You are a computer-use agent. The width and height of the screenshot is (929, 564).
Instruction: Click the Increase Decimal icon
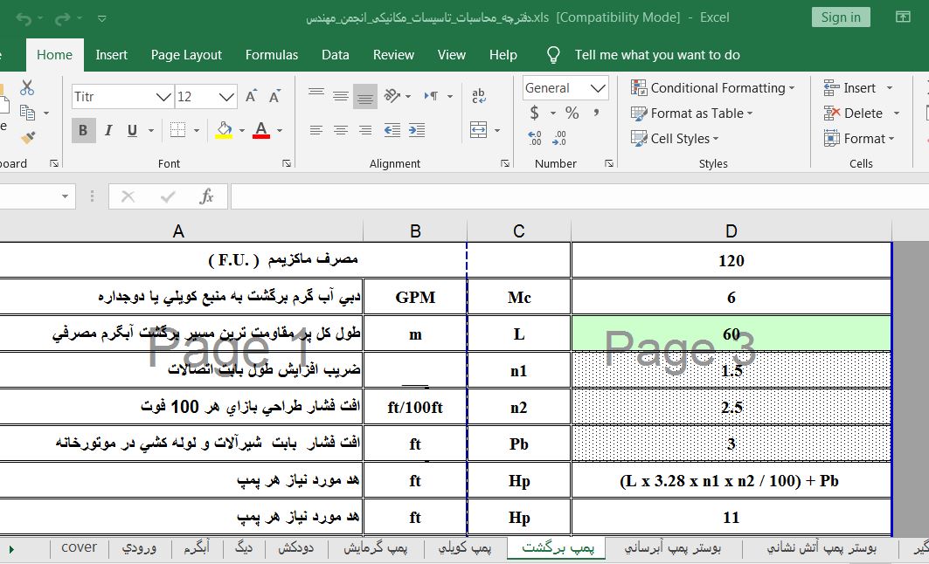(535, 138)
